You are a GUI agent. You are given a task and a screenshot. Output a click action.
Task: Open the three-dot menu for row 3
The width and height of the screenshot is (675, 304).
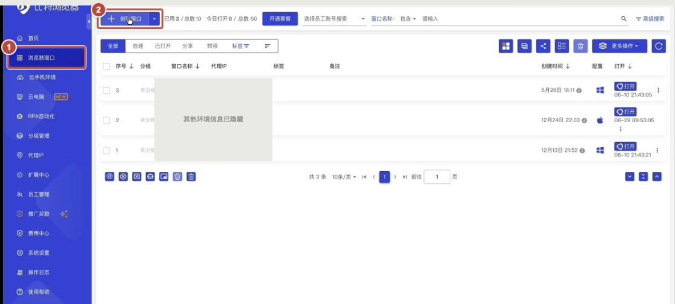pos(658,90)
